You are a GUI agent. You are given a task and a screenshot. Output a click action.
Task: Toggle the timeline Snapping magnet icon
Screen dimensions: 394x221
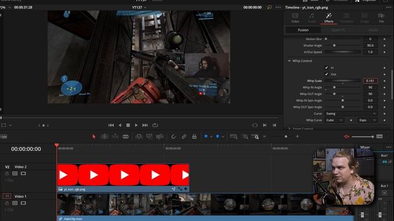tap(174, 136)
